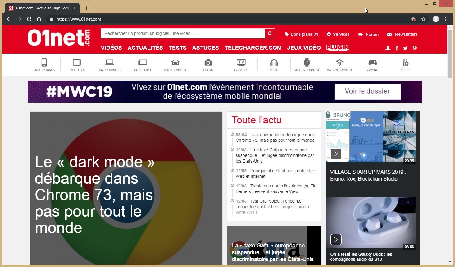Click the 01net.com logo

[x=59, y=38]
